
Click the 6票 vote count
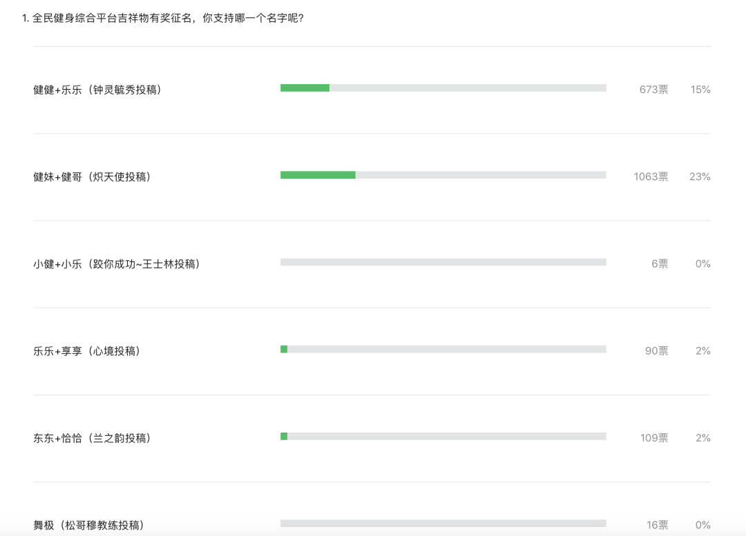coord(660,264)
